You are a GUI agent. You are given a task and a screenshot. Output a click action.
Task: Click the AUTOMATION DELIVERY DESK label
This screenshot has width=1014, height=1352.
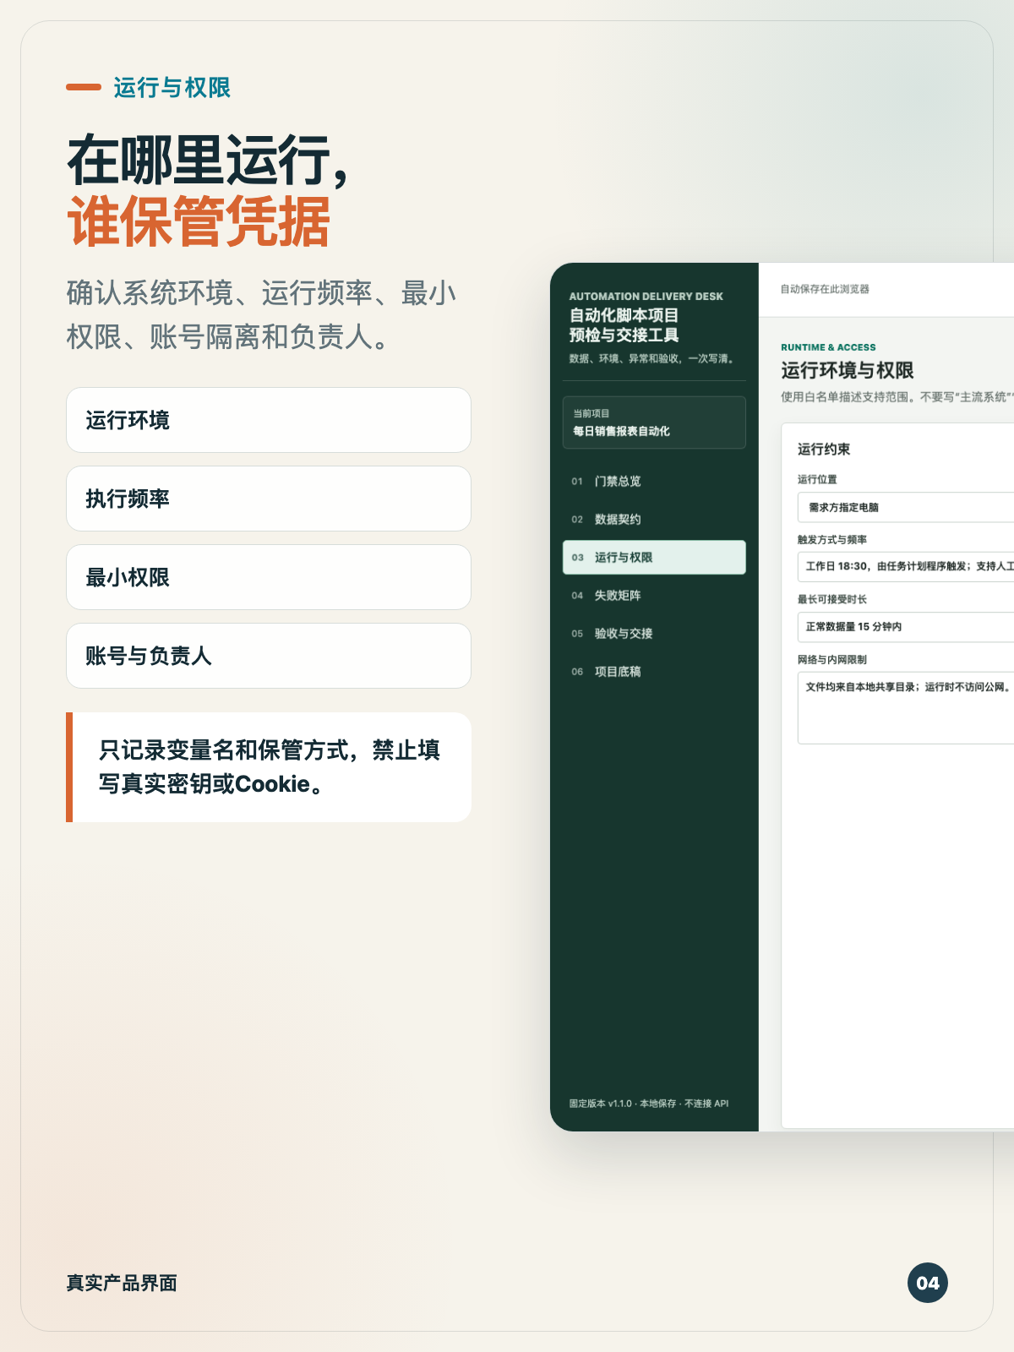click(x=646, y=297)
